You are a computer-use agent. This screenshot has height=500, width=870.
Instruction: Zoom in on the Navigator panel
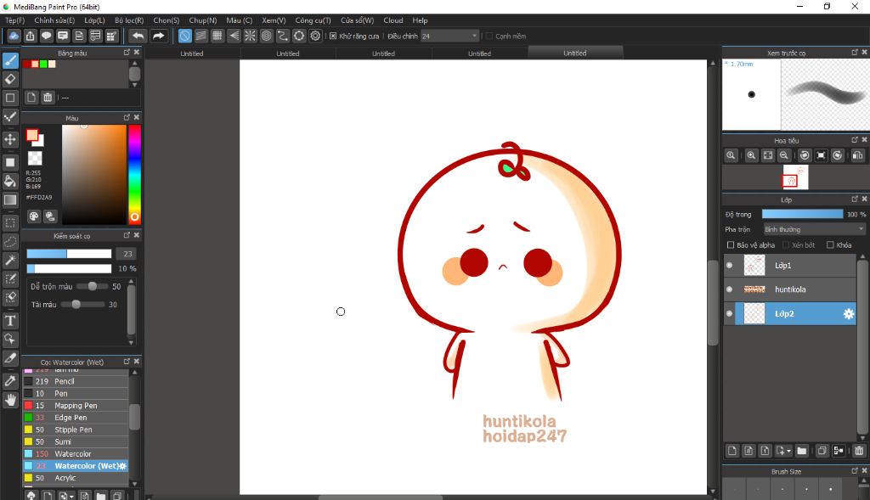(751, 155)
